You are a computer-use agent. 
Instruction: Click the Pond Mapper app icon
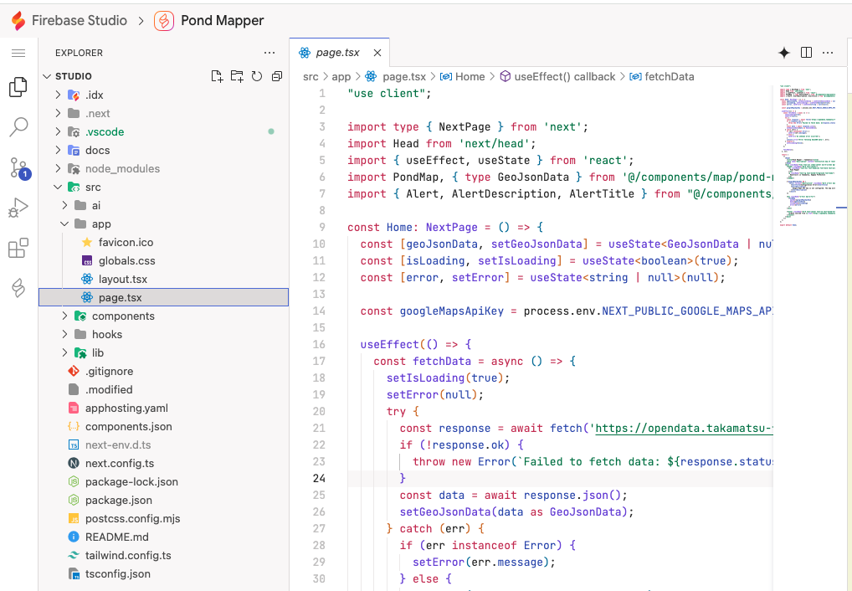click(164, 21)
